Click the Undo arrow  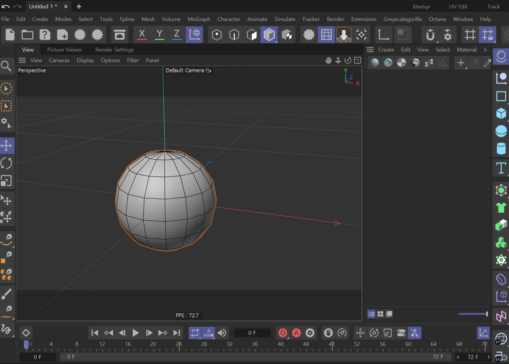[x=6, y=6]
